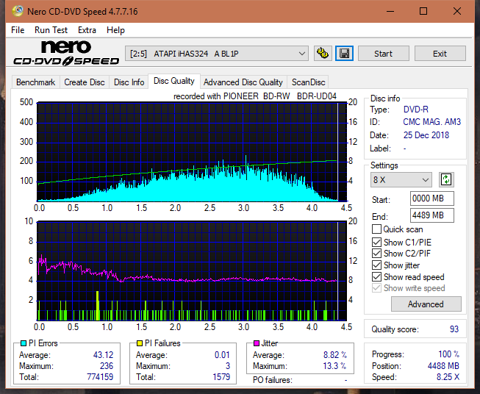Click PI Errors average 43.12 value

(103, 355)
